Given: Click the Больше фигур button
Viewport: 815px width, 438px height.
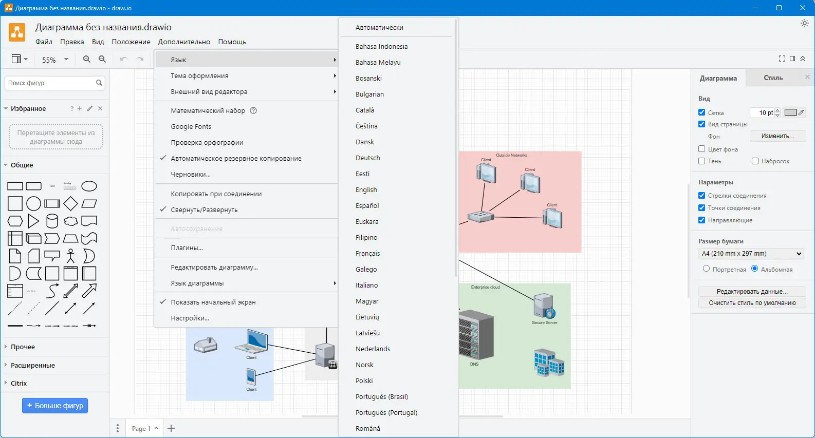Looking at the screenshot, I should [x=55, y=405].
